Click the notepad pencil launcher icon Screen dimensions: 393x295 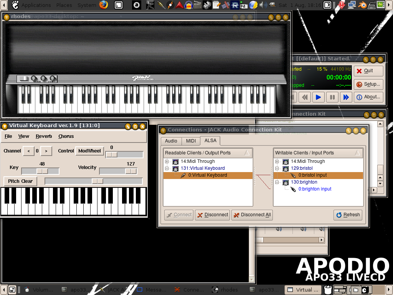(216, 5)
